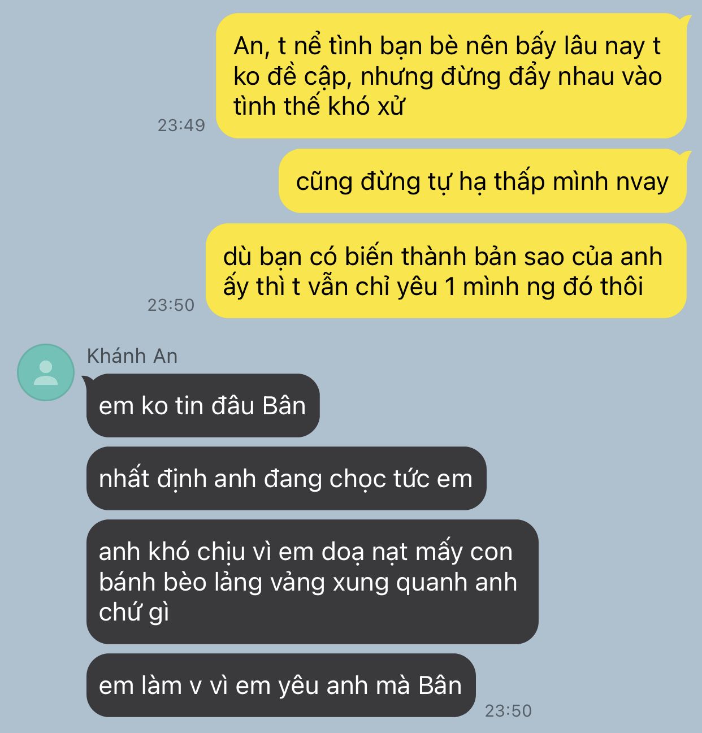Click the text line "bánh bèo lảng vảng xung quanh anh"
Viewport: 702px width, 733px height.
pos(308,582)
